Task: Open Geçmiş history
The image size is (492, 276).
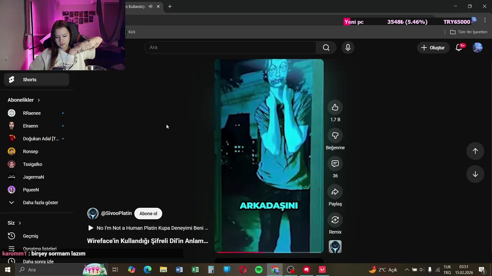Action: click(x=37, y=236)
